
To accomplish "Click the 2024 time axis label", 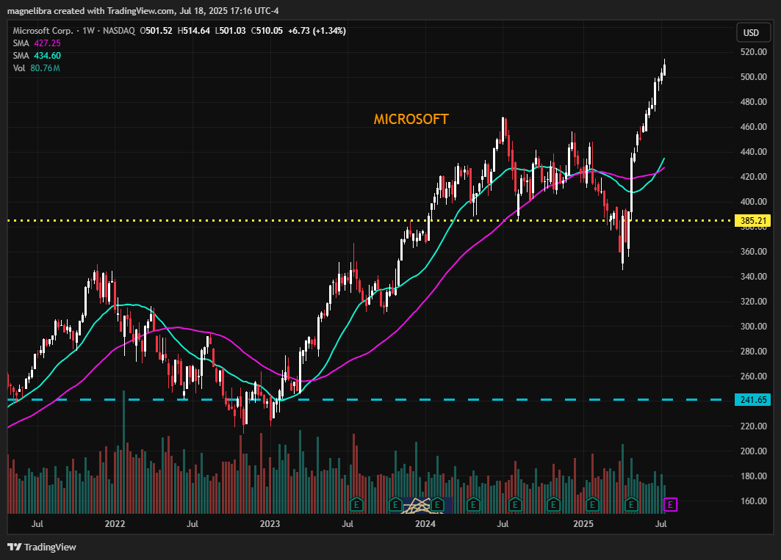I will pos(425,523).
